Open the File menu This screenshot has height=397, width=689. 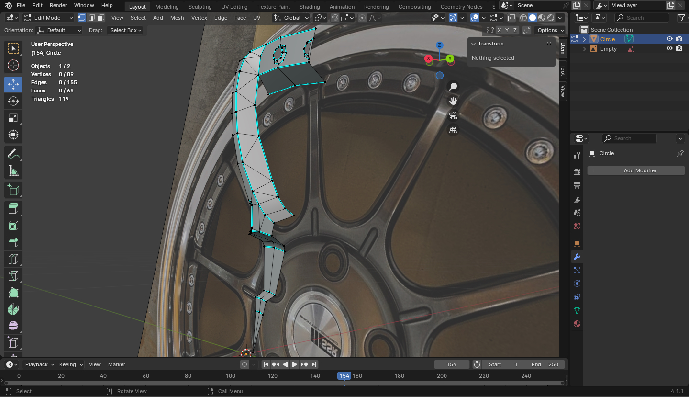(x=21, y=5)
